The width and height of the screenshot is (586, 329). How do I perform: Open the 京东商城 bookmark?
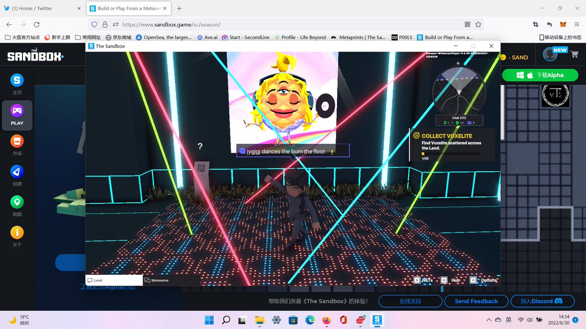118,37
